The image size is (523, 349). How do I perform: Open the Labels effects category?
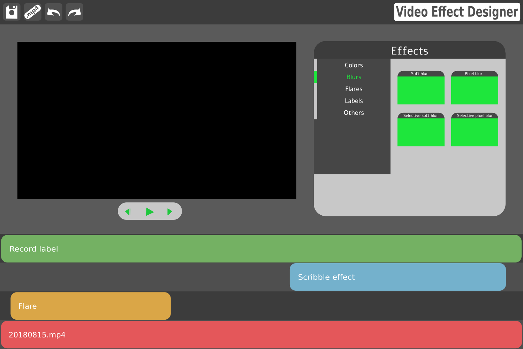click(354, 101)
